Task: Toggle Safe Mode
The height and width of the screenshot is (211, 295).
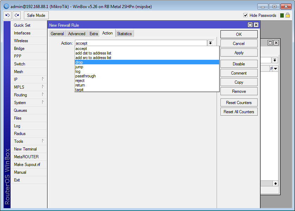Action: click(36, 15)
